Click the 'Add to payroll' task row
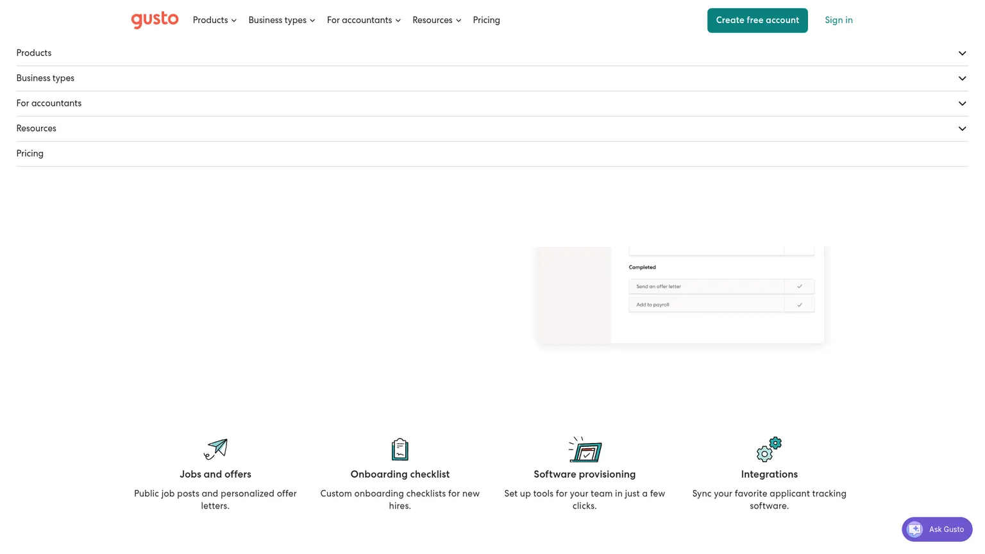Image resolution: width=985 pixels, height=554 pixels. [721, 305]
